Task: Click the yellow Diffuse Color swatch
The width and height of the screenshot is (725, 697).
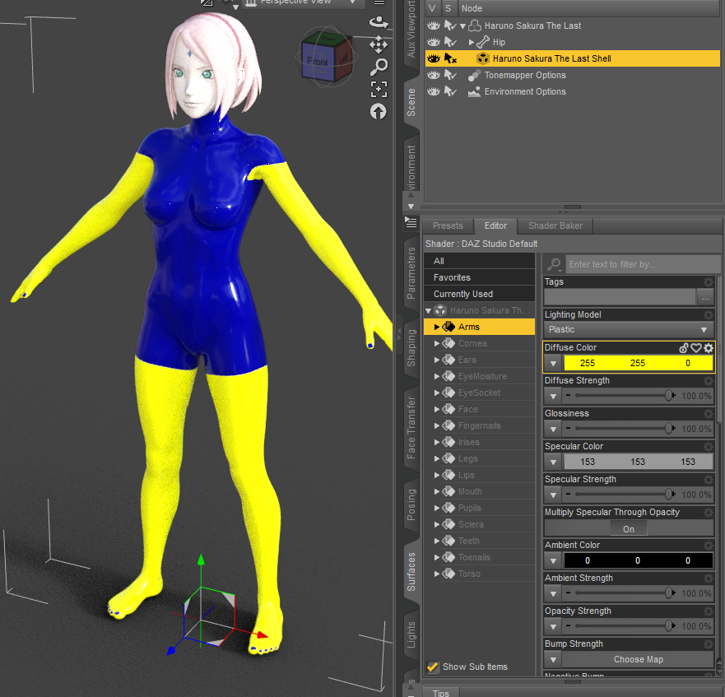Action: point(638,363)
